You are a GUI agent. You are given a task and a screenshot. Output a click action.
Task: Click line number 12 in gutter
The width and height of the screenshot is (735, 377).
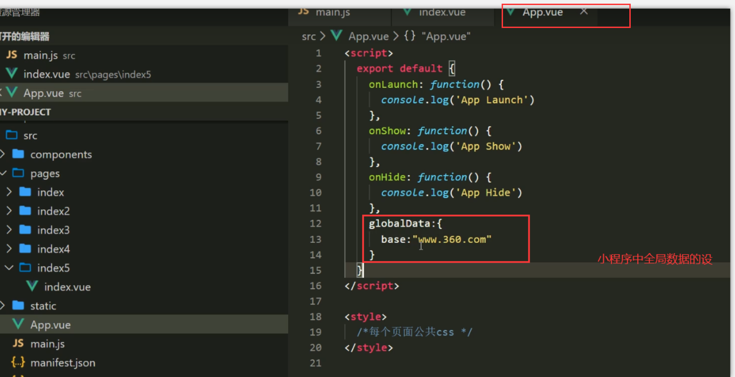click(316, 224)
